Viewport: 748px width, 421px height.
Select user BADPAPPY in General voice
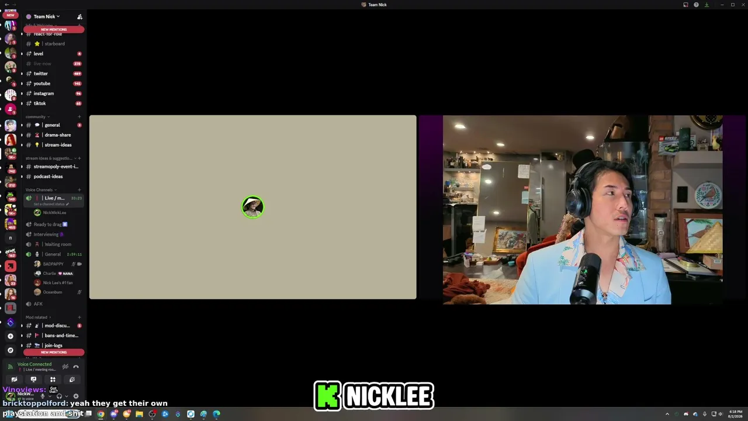click(58, 264)
